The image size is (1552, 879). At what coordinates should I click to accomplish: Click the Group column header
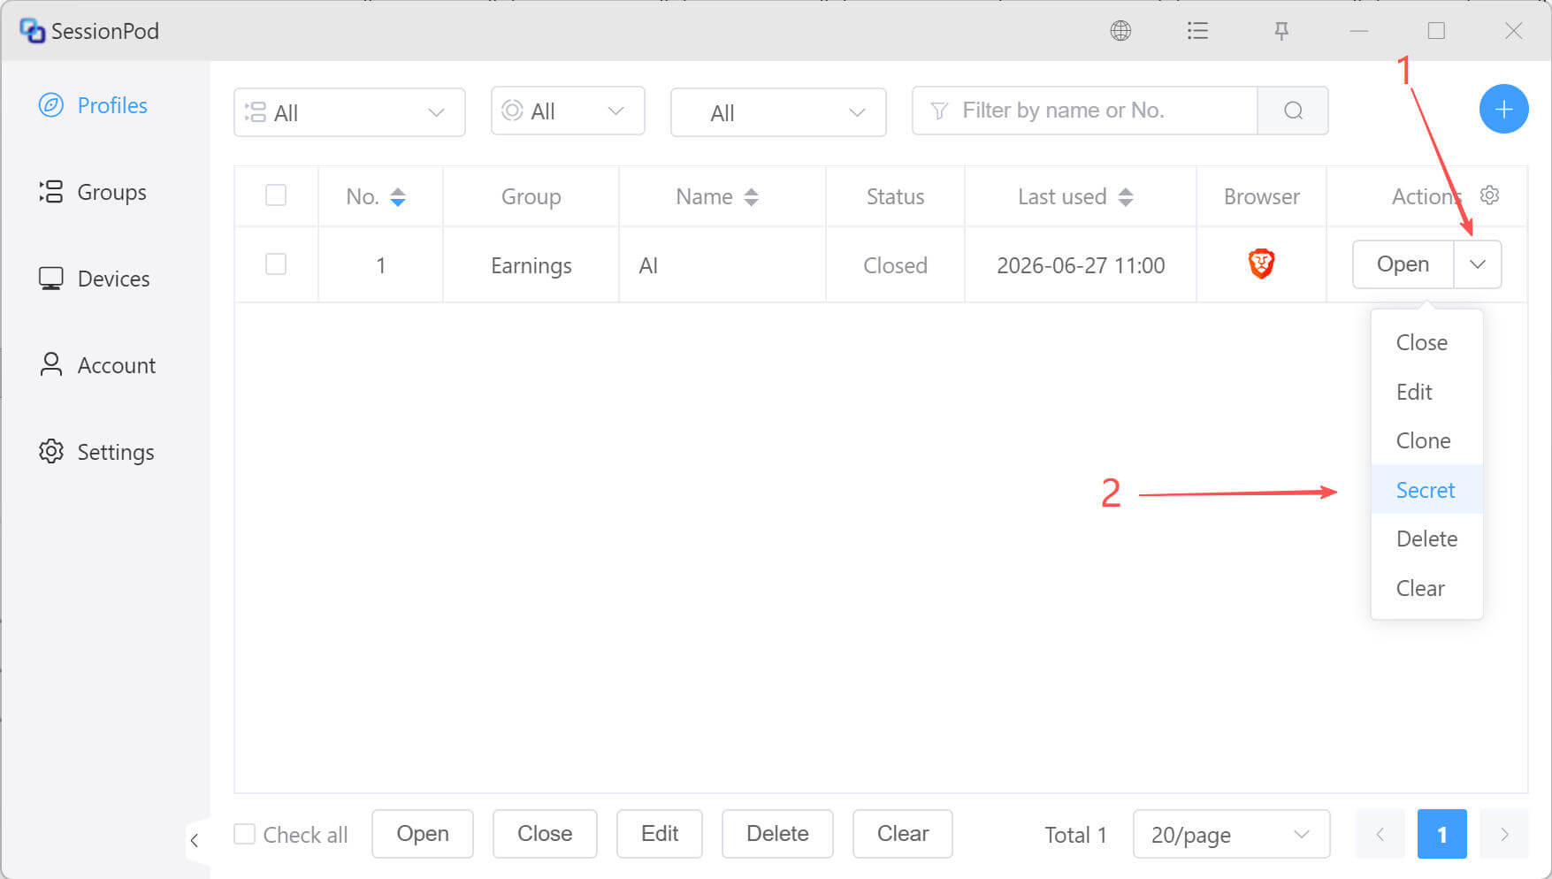531,196
